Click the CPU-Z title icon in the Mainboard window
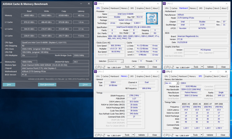 point(165,4)
